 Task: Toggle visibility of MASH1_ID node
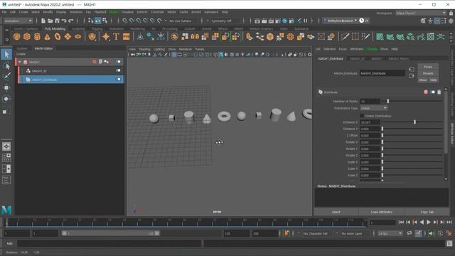point(118,70)
